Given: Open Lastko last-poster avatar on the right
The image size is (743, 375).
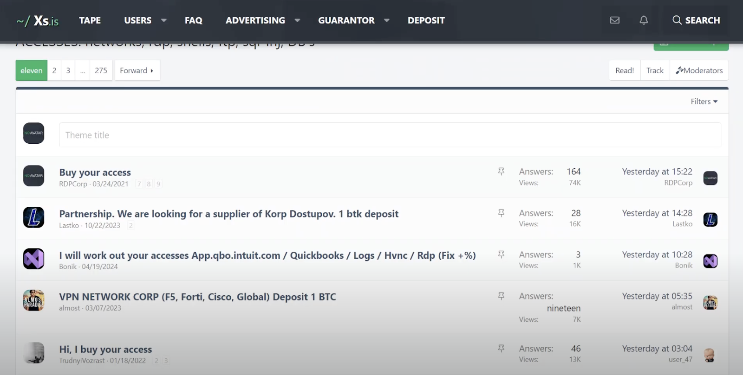Looking at the screenshot, I should tap(710, 219).
